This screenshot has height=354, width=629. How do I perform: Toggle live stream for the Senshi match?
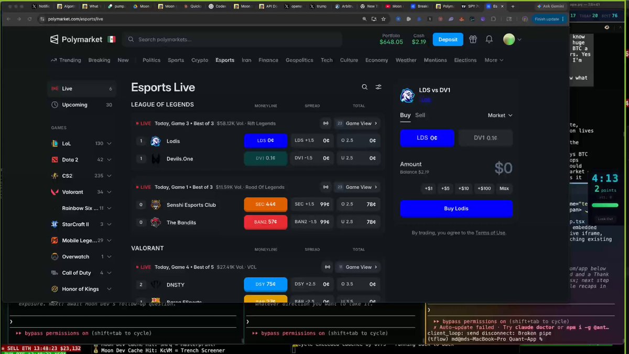tap(326, 187)
